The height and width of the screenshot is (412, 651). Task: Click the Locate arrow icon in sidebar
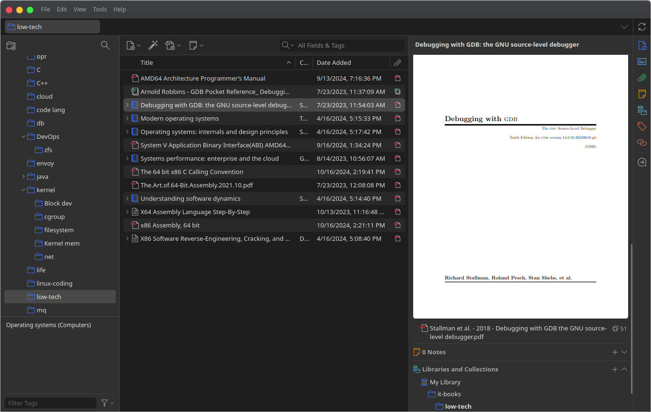642,163
